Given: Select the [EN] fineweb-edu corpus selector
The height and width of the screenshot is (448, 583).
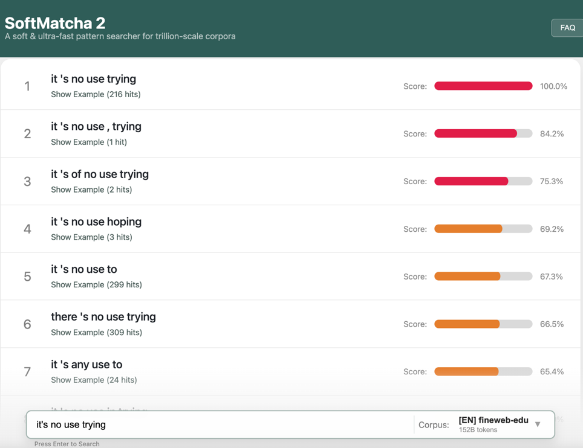Looking at the screenshot, I should click(493, 424).
